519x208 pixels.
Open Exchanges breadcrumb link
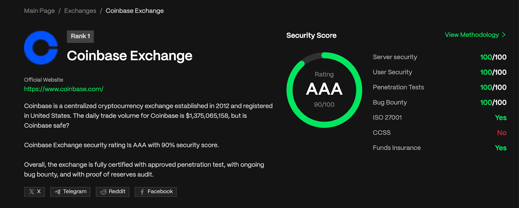[80, 11]
